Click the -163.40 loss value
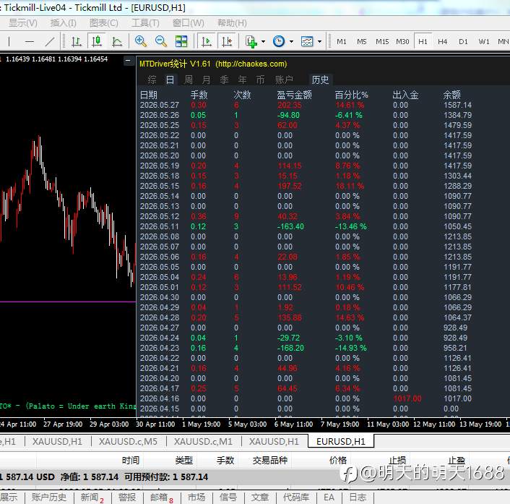Viewport: 510px width, 504px height. (x=290, y=226)
